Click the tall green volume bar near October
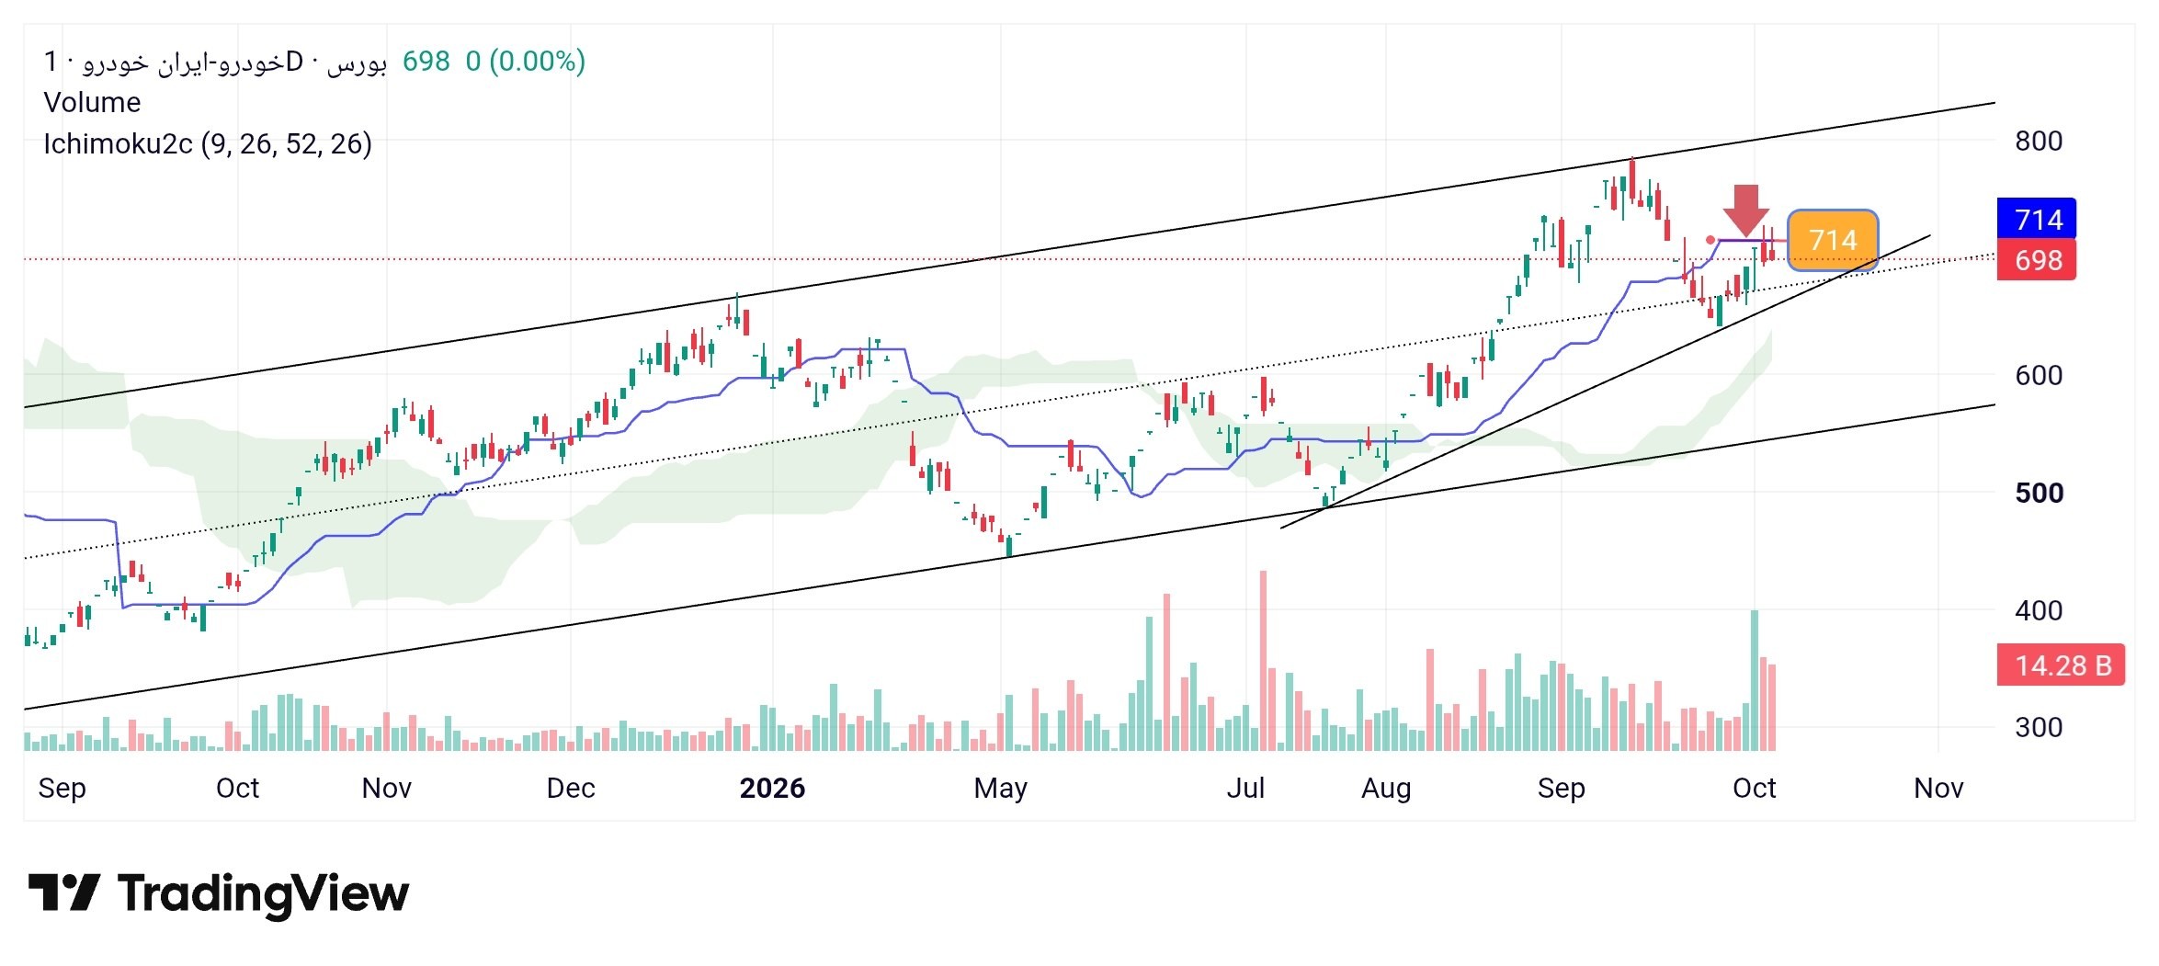2159x966 pixels. [1755, 680]
